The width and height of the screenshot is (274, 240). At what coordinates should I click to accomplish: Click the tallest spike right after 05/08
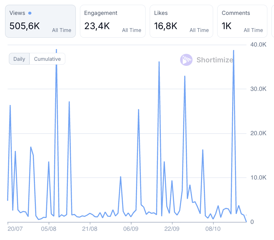[x=56, y=51]
